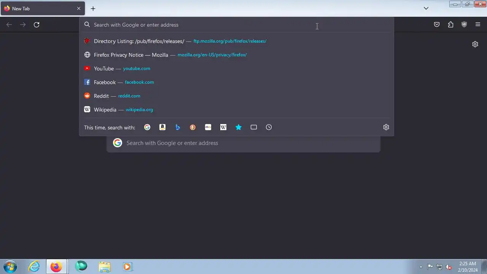Screen dimensions: 487x274
Task: Open the YouTube suggestion
Action: point(237,68)
